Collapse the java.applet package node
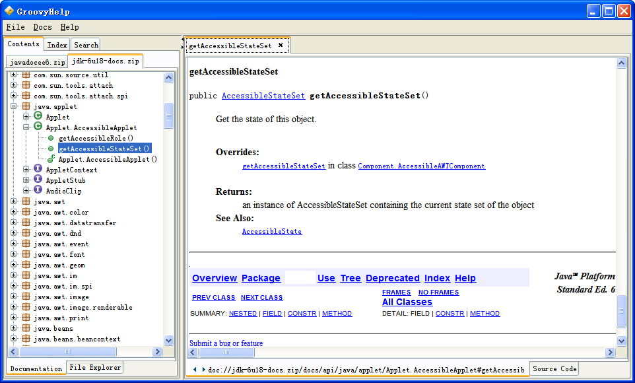 (x=14, y=106)
